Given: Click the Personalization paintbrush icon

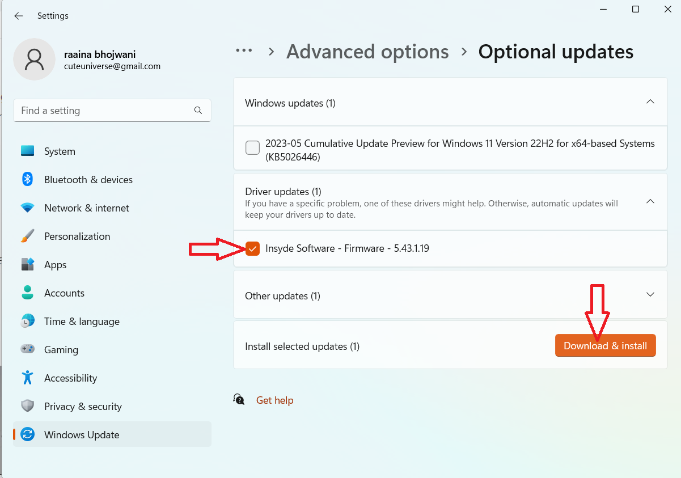Looking at the screenshot, I should click(28, 236).
